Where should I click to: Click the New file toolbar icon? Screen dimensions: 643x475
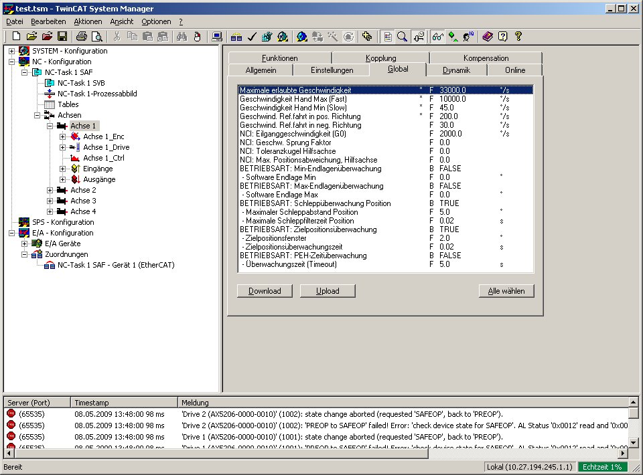[16, 36]
